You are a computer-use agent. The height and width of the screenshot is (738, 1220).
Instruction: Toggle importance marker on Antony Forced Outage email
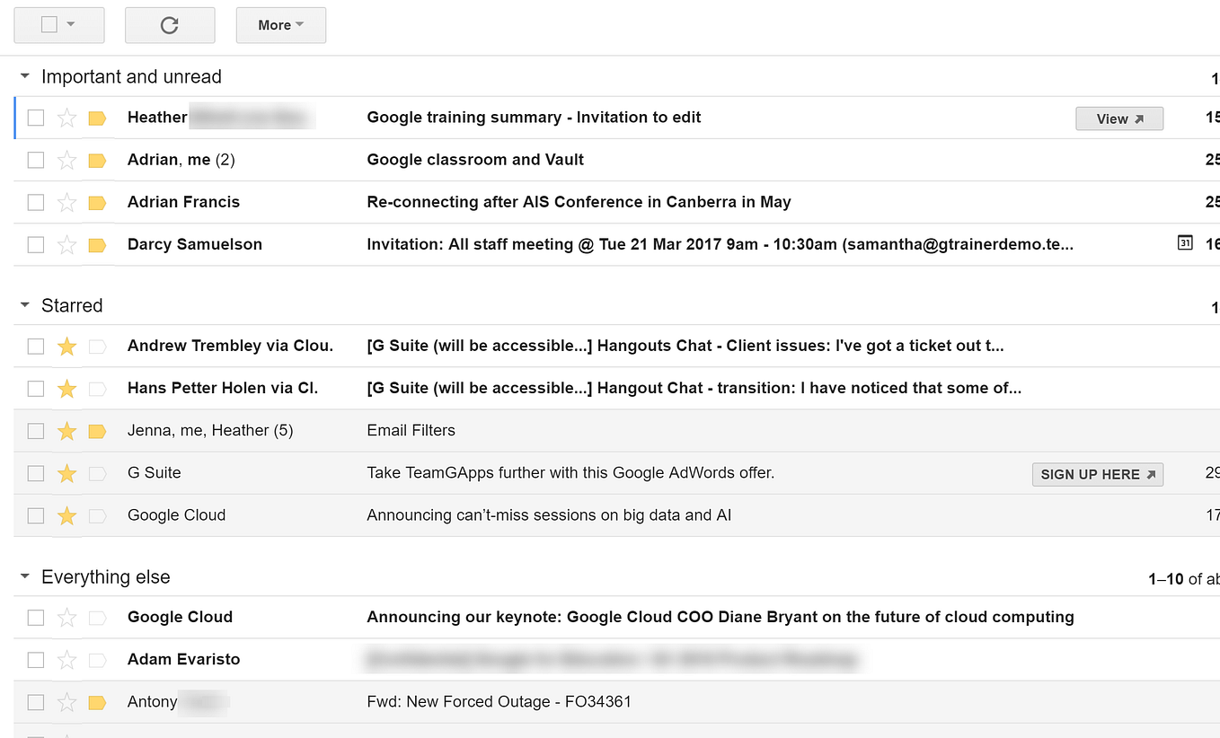tap(97, 703)
